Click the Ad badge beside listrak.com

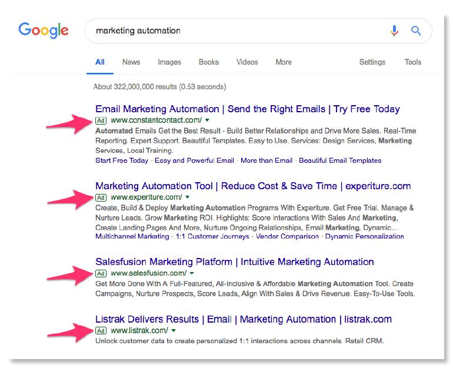click(x=101, y=331)
